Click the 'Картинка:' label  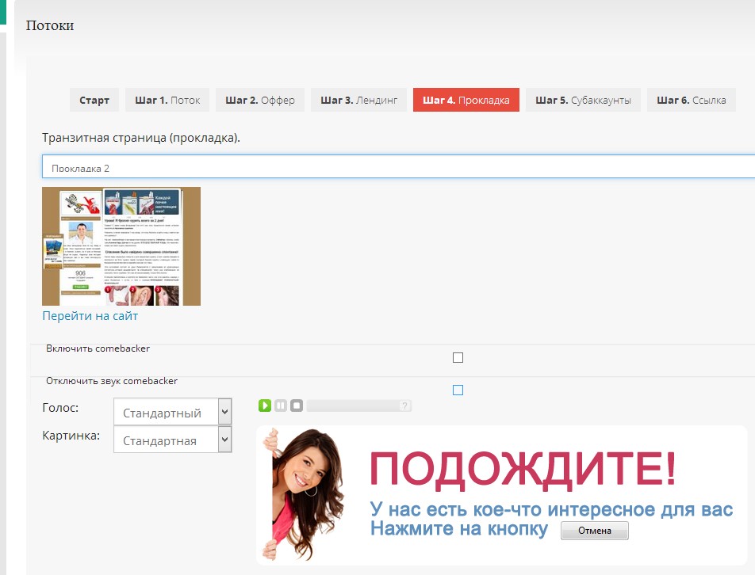[x=71, y=436]
